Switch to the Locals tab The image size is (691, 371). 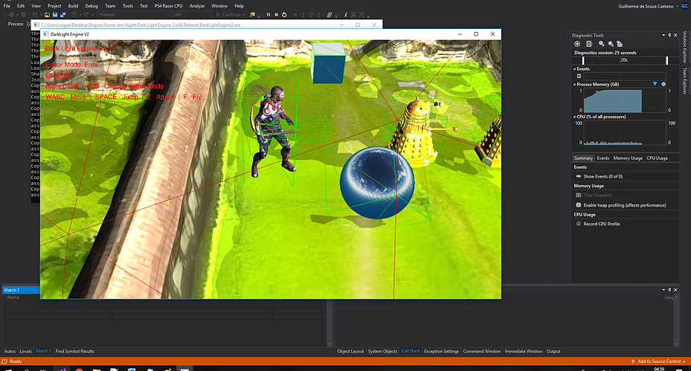[x=25, y=351]
